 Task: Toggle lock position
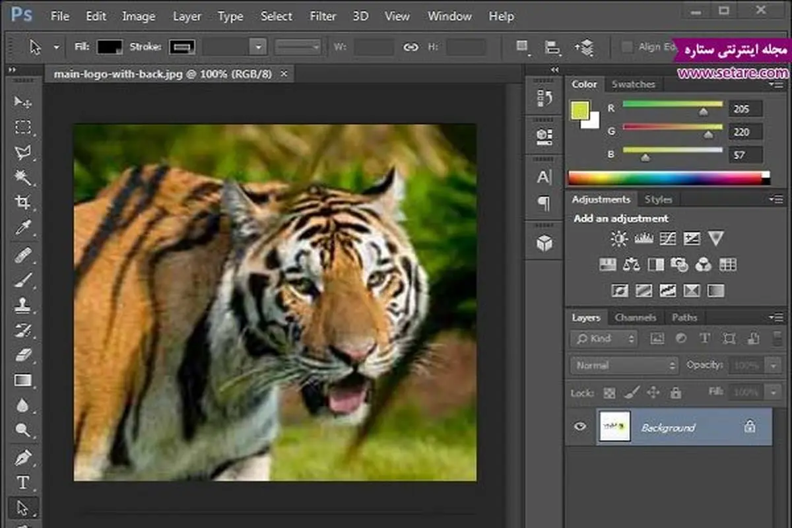click(653, 393)
